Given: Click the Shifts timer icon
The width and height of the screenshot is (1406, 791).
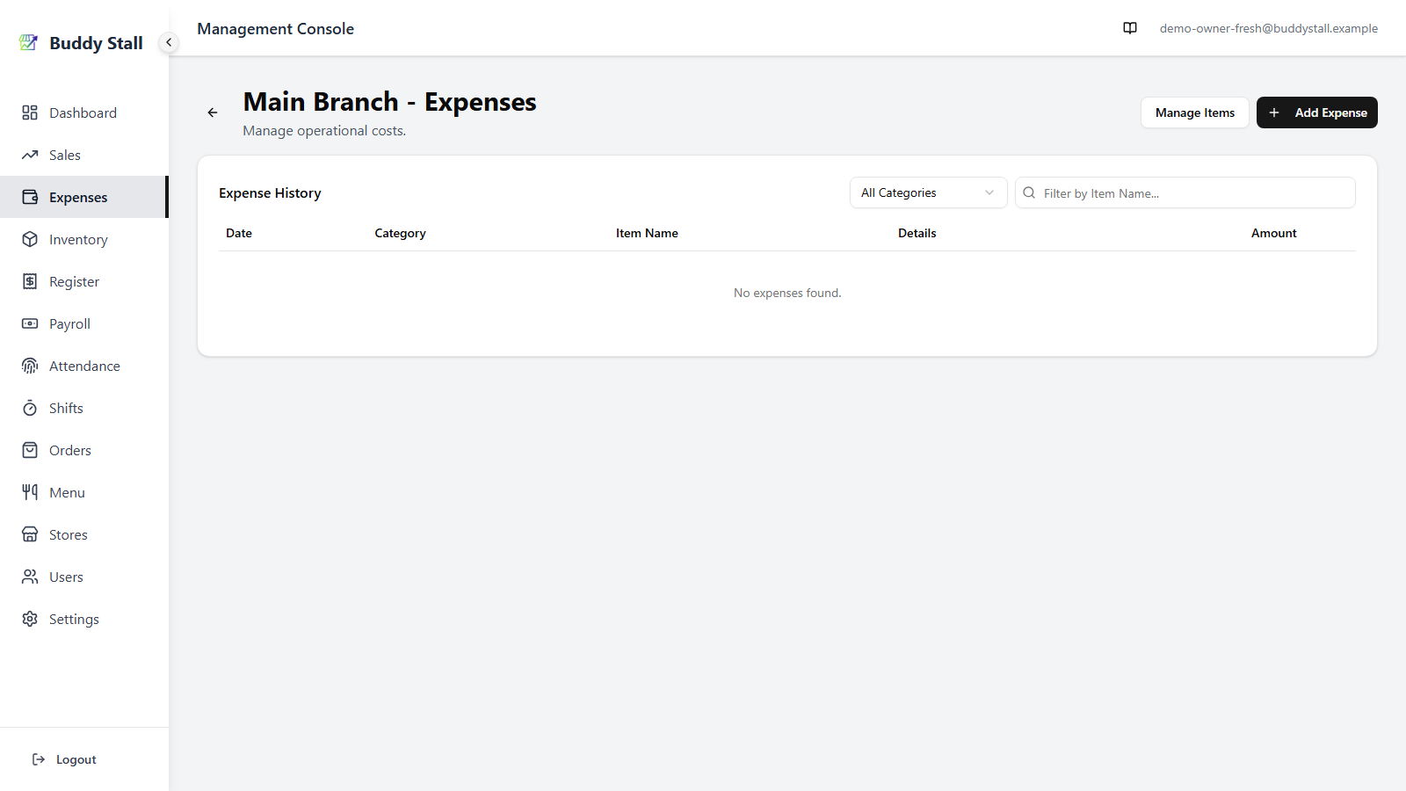Looking at the screenshot, I should point(30,408).
